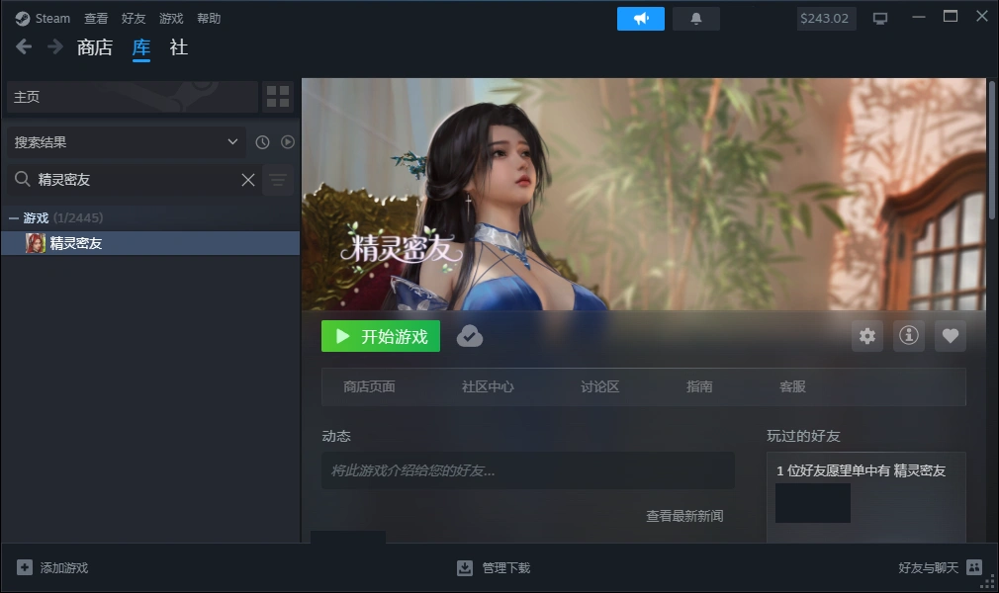The height and width of the screenshot is (593, 999).
Task: Open the 游戏 menu
Action: [x=171, y=19]
